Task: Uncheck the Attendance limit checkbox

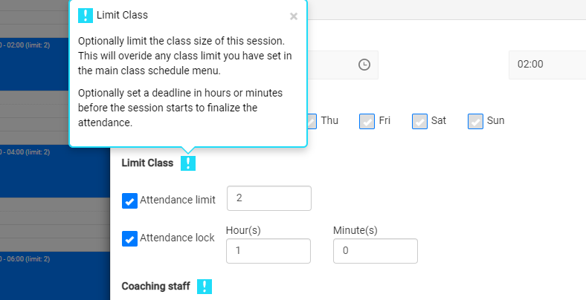Action: coord(129,200)
